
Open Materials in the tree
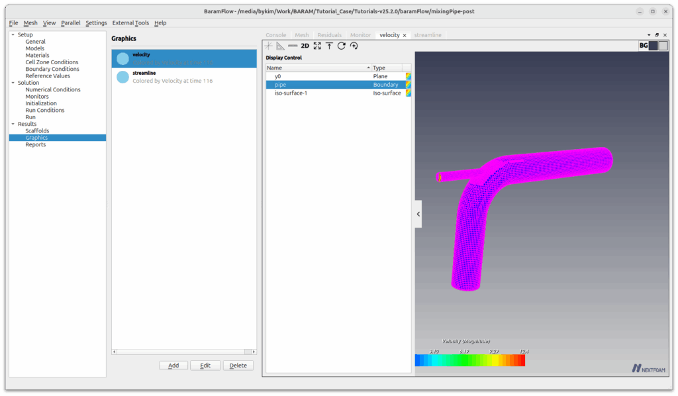pyautogui.click(x=37, y=56)
